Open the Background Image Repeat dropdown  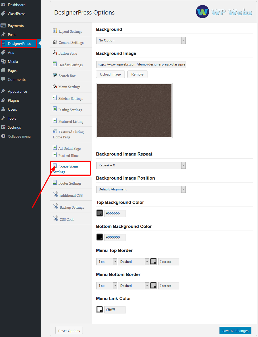(x=141, y=165)
